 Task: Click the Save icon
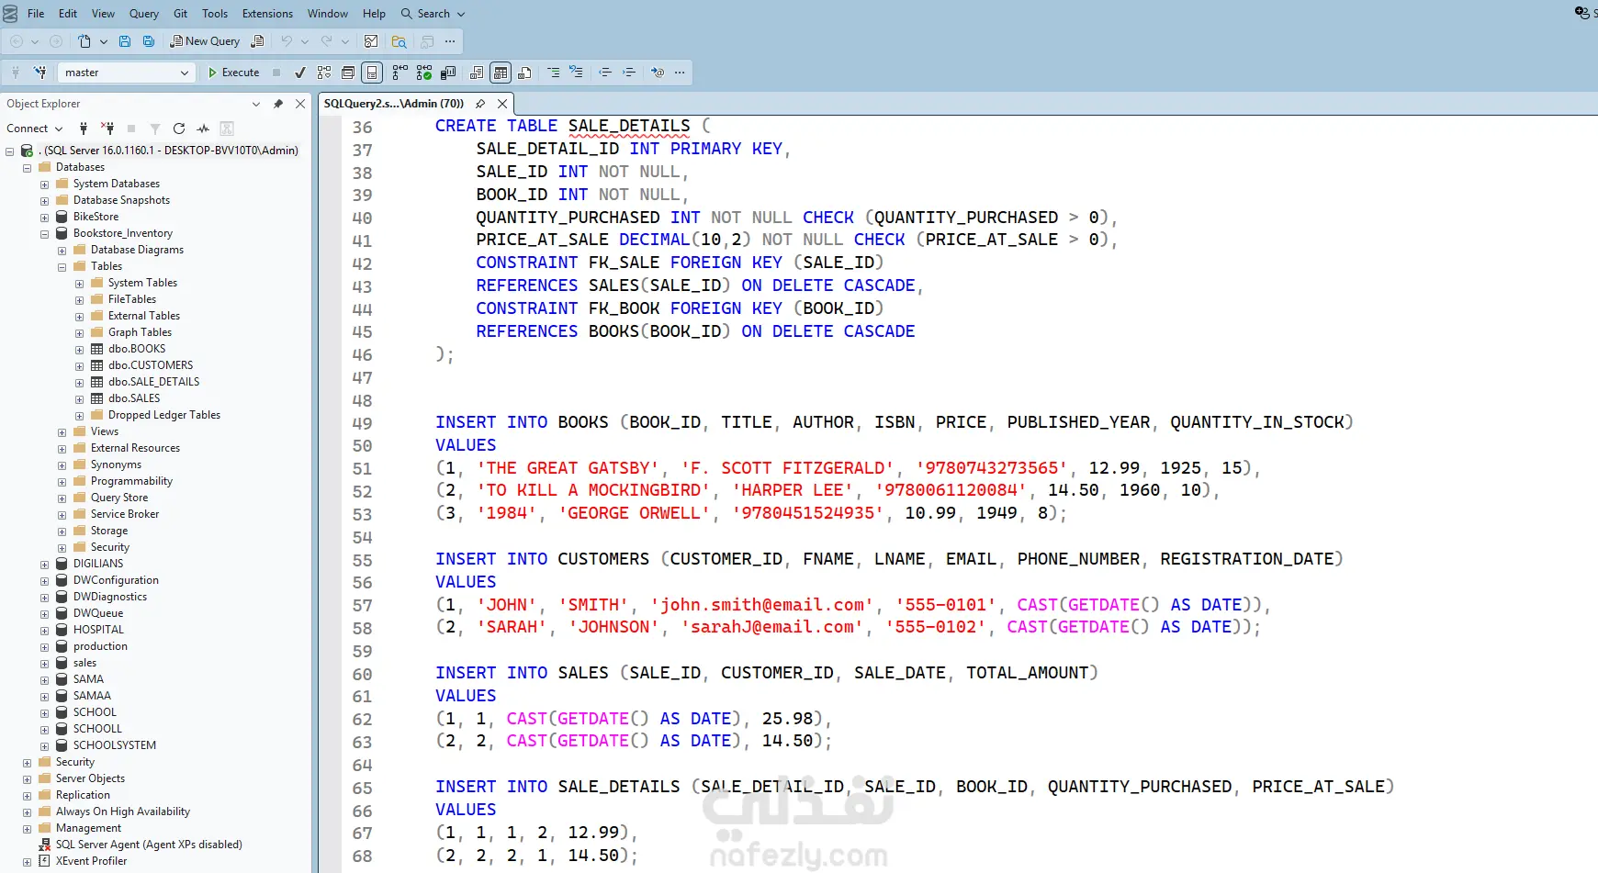(x=125, y=41)
